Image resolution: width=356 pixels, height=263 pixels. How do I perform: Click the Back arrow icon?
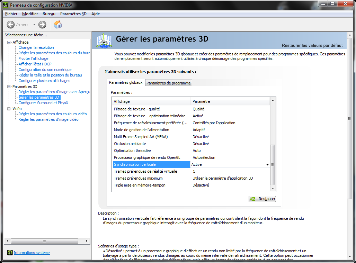[x=11, y=25]
